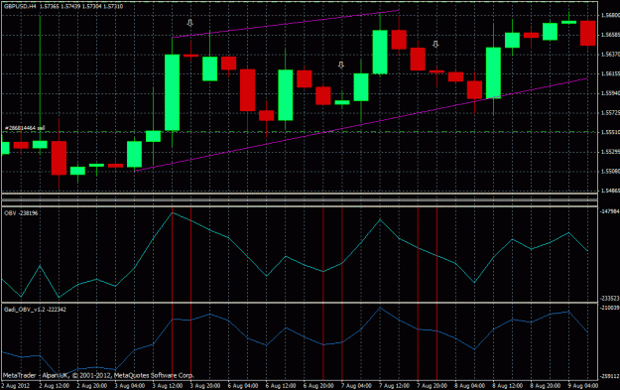Select the #286814464 sell order label
This screenshot has width=620, height=390.
[x=25, y=128]
